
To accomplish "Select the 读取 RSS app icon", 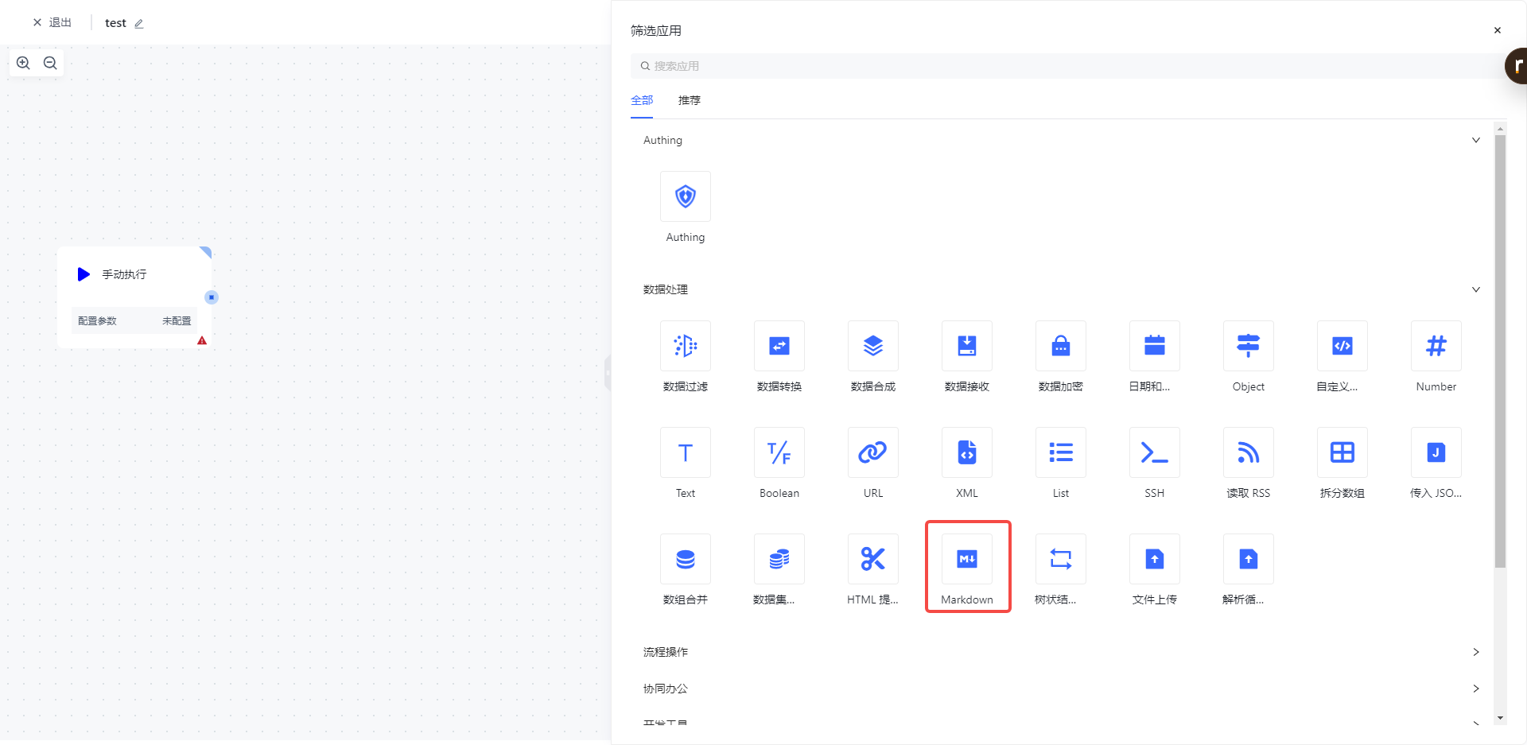I will tap(1248, 453).
